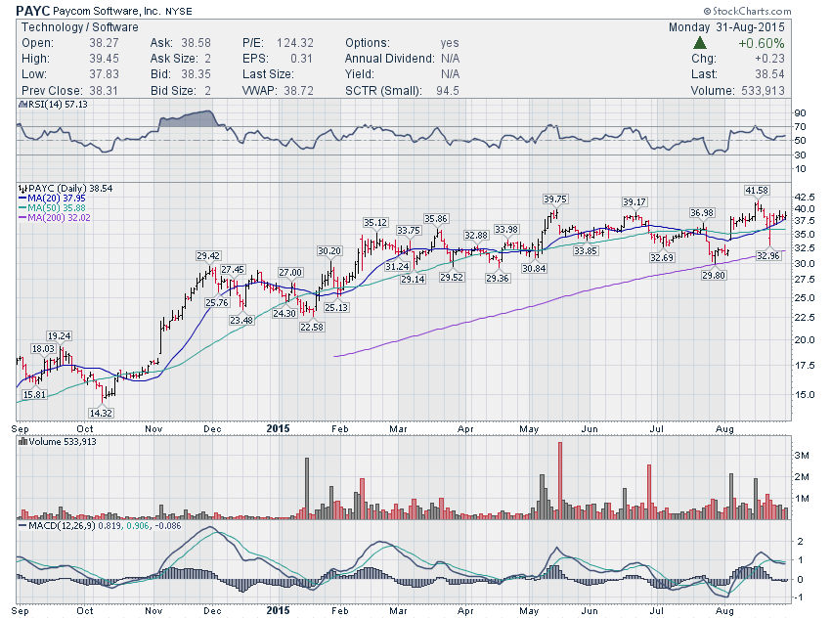Click the VWAP value 38.72

click(x=298, y=91)
